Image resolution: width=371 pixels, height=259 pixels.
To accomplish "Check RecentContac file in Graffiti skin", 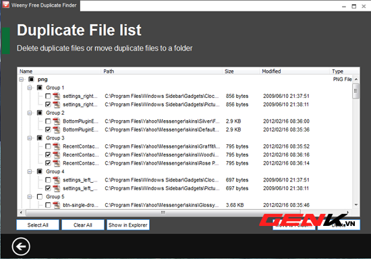I will (x=48, y=146).
